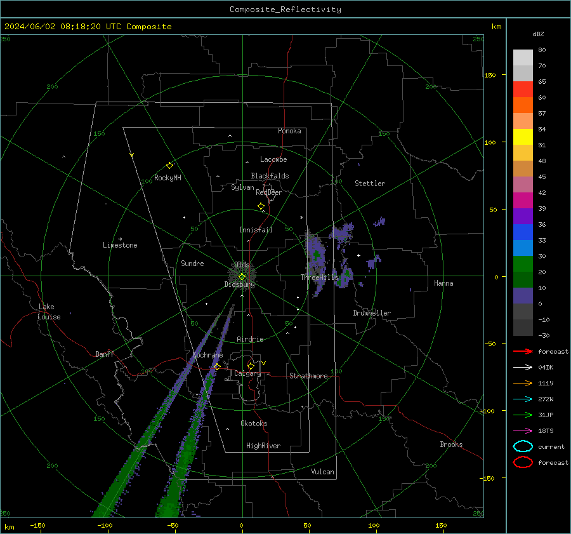The image size is (571, 534).
Task: Click the dBZ legend heading
Action: [x=538, y=34]
